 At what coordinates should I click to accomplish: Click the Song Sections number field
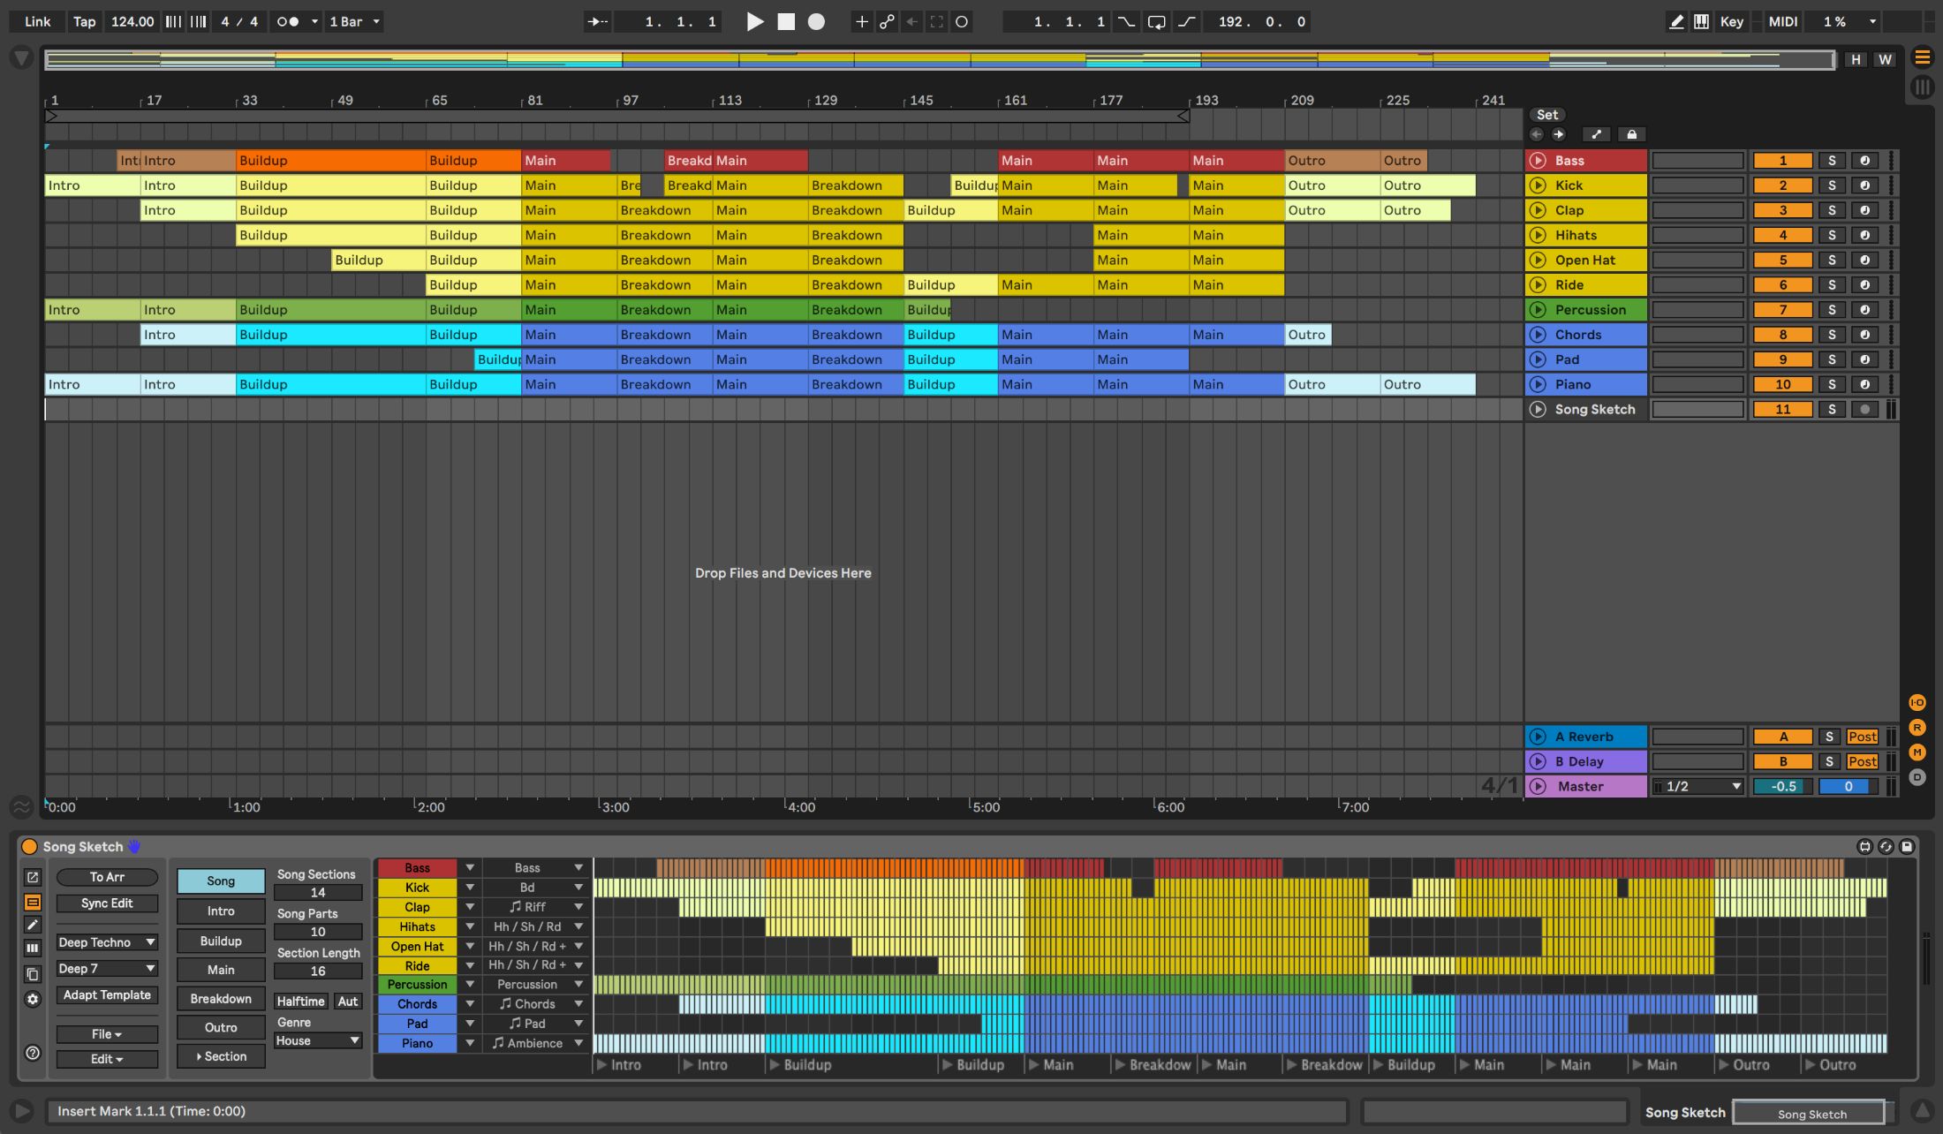318,893
